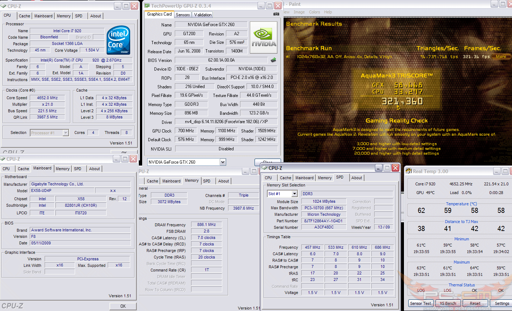
Task: Click the SPD Part Number 8JTF12864AY-1G4D1
Action: (324, 221)
